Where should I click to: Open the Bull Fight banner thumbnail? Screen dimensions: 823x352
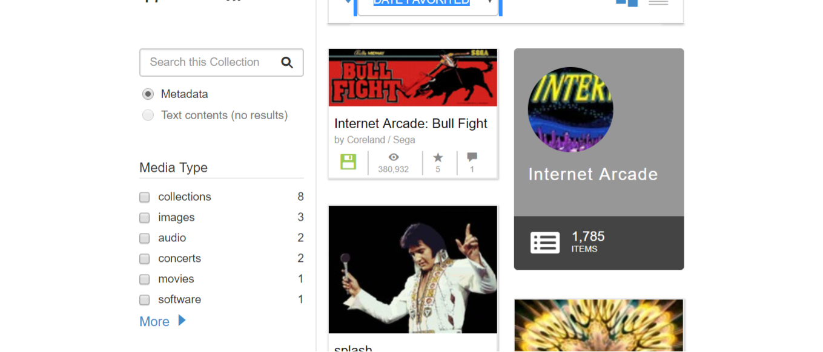[413, 77]
